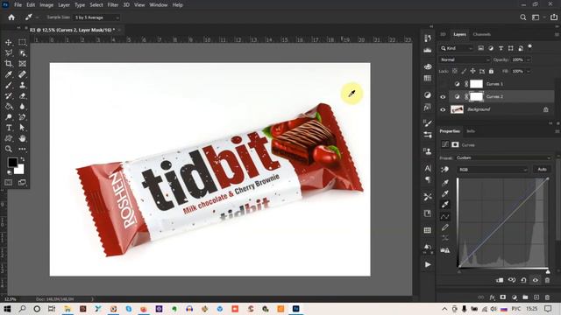Image resolution: width=561 pixels, height=315 pixels.
Task: Open the Image menu
Action: 46,5
